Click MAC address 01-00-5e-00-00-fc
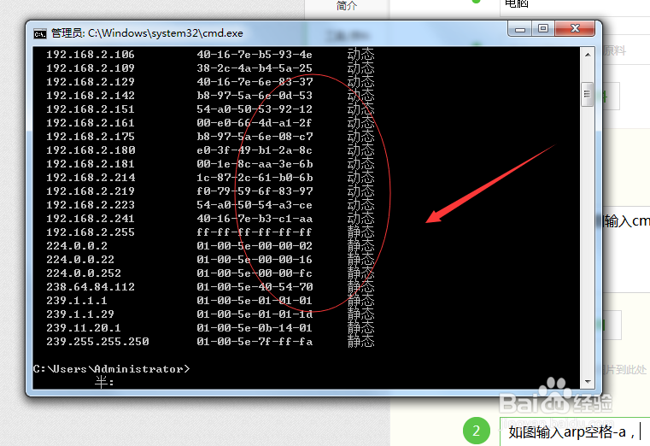The width and height of the screenshot is (650, 446). coord(255,273)
